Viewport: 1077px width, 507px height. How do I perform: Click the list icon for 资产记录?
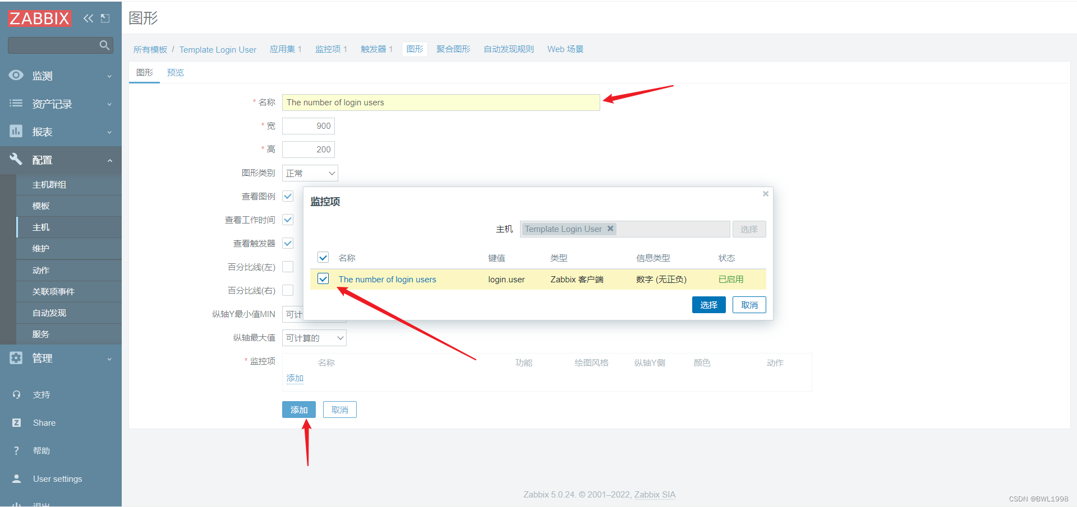pos(16,103)
